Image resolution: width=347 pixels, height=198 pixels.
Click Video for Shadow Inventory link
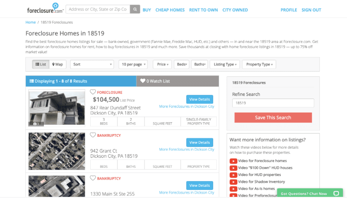(x=261, y=182)
